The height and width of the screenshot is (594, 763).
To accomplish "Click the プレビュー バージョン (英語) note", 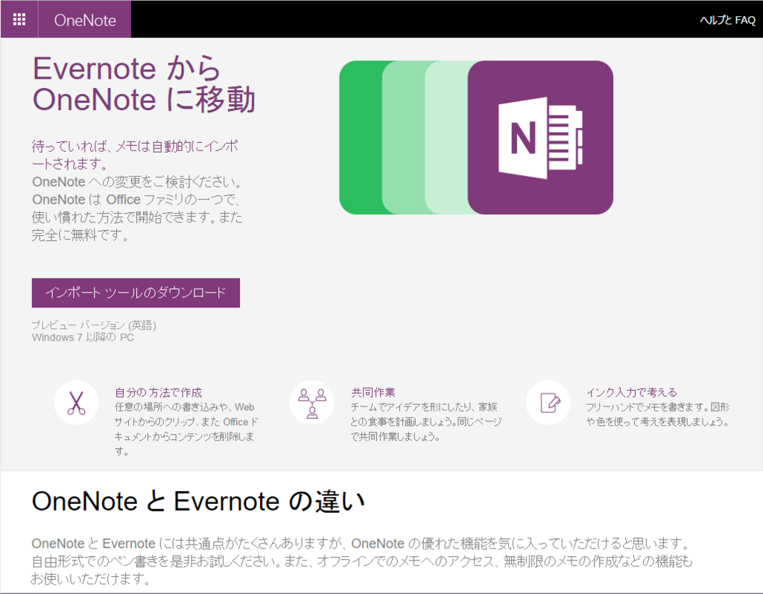I will (94, 325).
